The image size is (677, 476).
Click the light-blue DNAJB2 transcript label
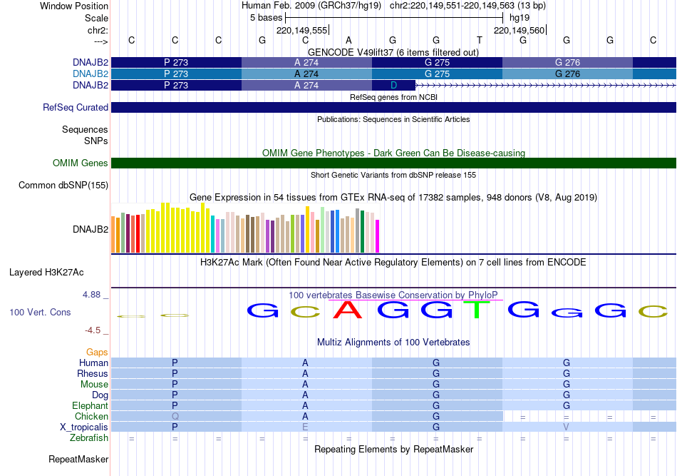91,74
